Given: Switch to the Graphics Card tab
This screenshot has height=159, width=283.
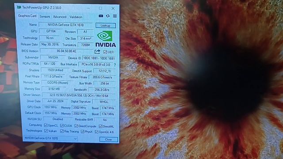Looking at the screenshot, I should [x=27, y=16].
